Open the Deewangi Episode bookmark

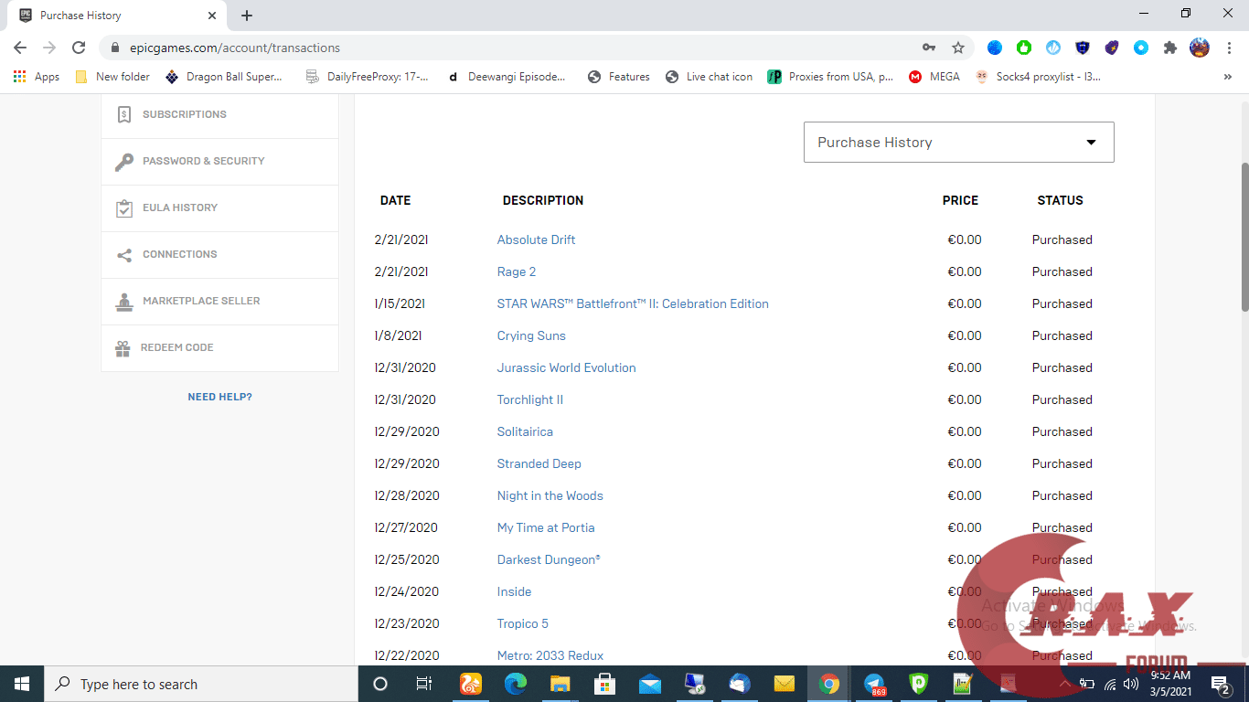coord(507,77)
